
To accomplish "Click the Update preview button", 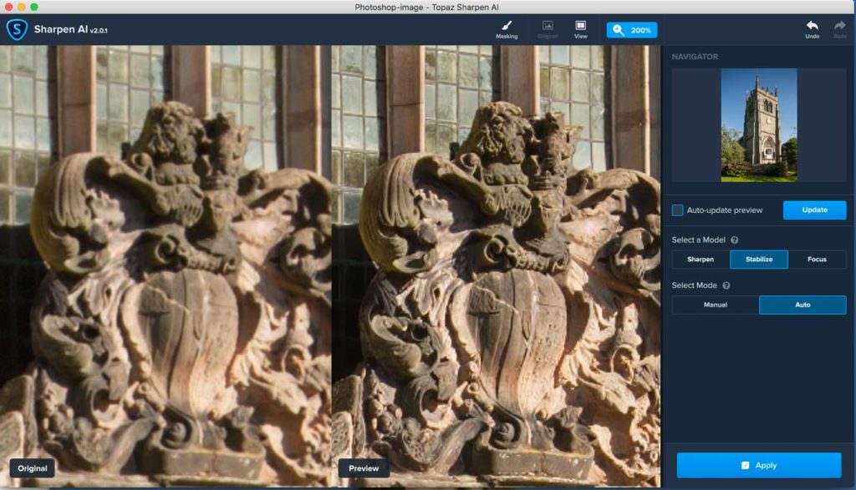I will click(814, 210).
